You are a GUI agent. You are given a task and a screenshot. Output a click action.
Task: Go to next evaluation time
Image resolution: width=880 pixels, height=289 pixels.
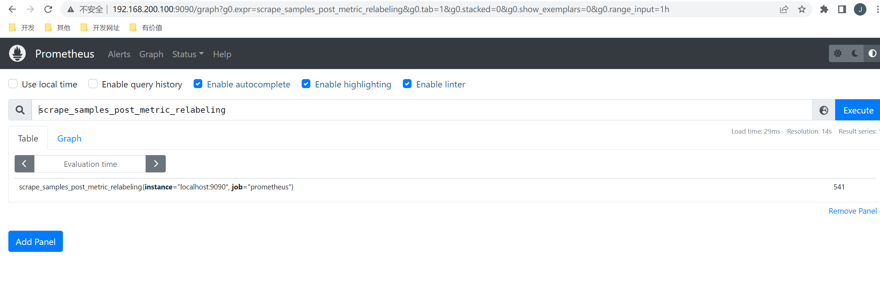(x=156, y=164)
